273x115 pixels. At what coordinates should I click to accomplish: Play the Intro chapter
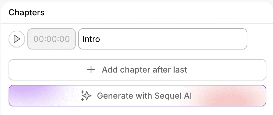(x=17, y=39)
